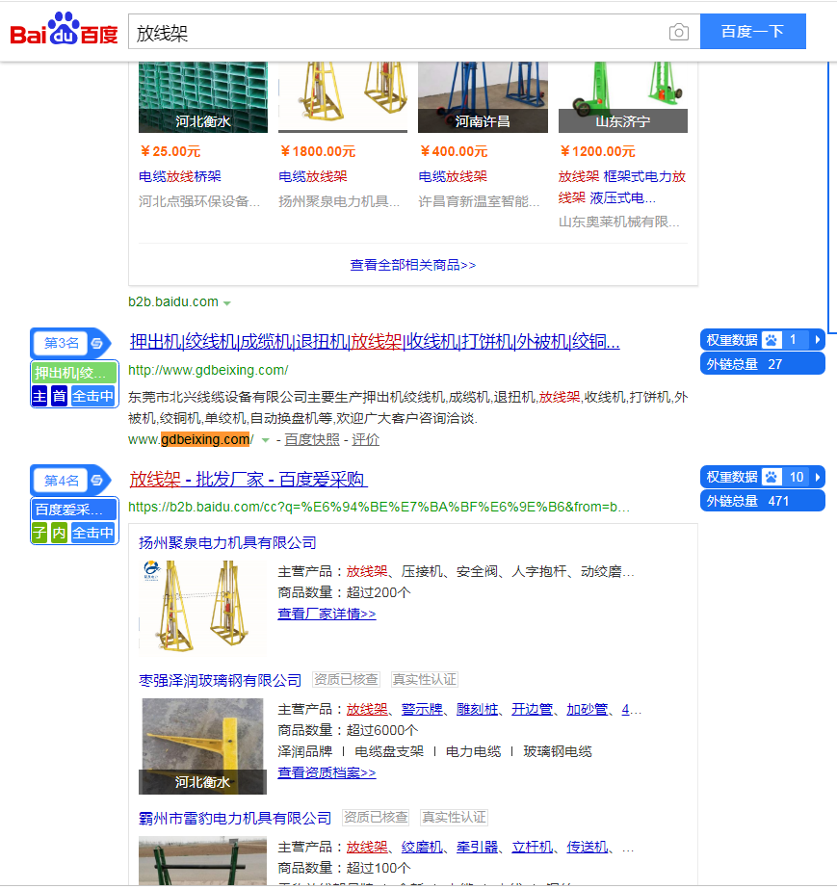
Task: Open 扬州聚泉电力机具有限公司 company link
Action: [227, 543]
